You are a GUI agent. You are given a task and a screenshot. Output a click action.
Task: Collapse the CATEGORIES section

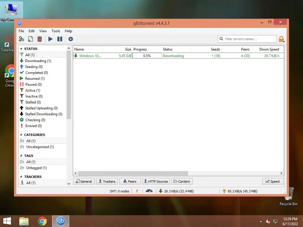[x=21, y=135]
